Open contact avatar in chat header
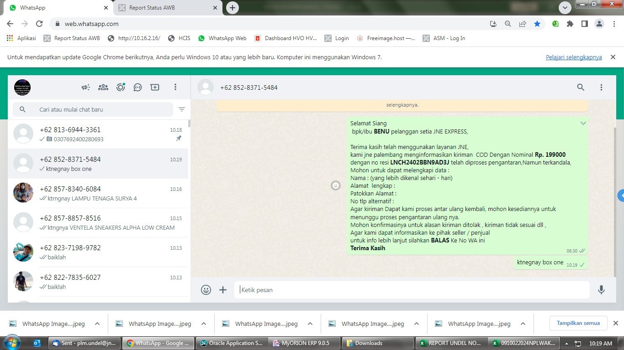The image size is (624, 350). pos(206,87)
